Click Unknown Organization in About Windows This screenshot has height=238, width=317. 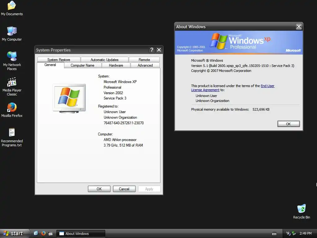point(212,101)
